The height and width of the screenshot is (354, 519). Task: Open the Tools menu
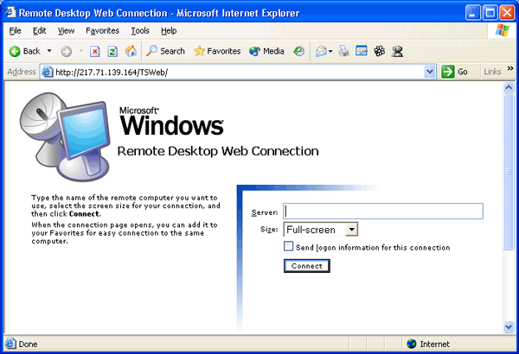point(140,31)
